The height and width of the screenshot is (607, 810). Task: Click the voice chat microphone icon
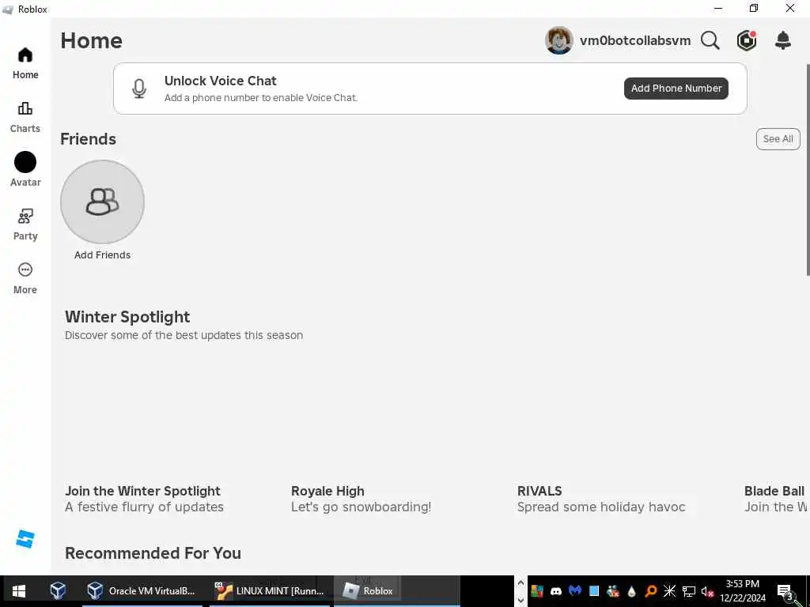click(x=139, y=89)
